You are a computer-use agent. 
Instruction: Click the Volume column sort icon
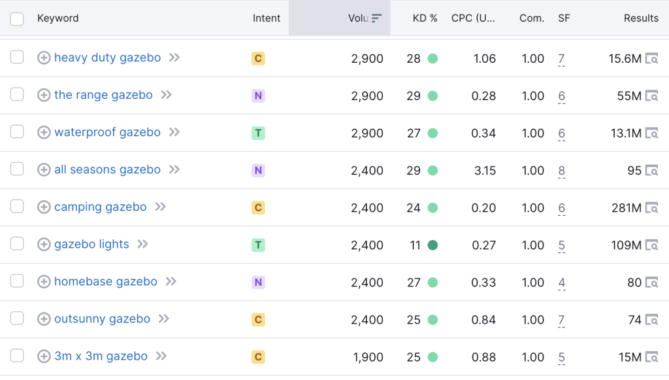(376, 18)
